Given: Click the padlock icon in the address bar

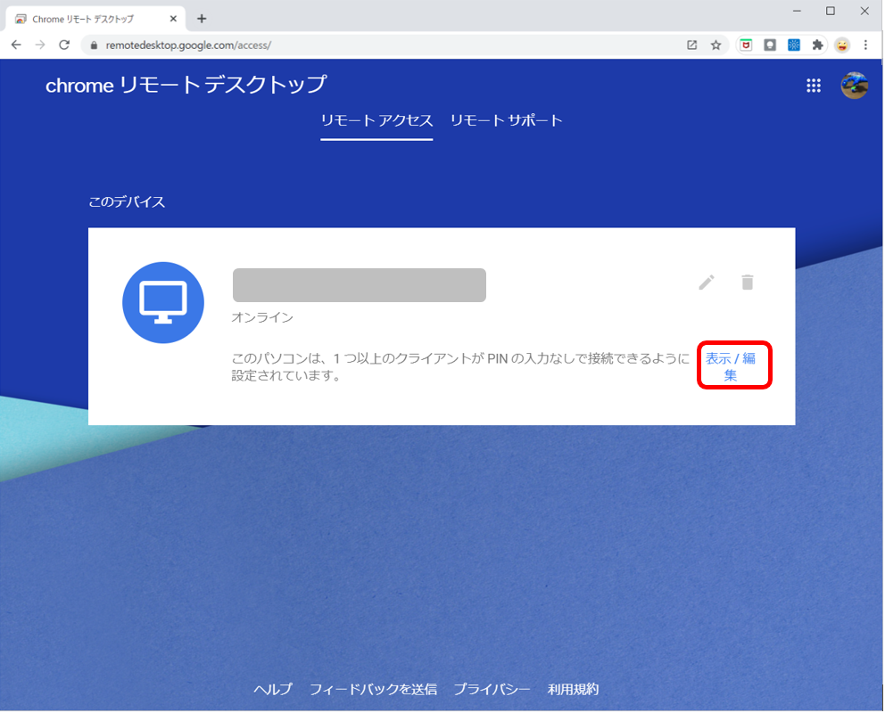Looking at the screenshot, I should click(x=94, y=45).
